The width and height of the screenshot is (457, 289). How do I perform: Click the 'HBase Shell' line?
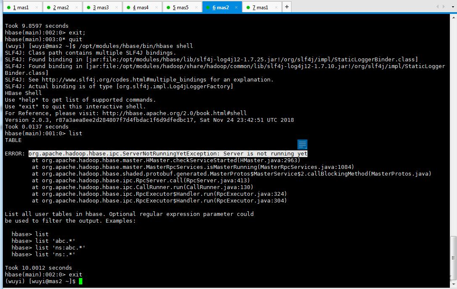point(24,93)
